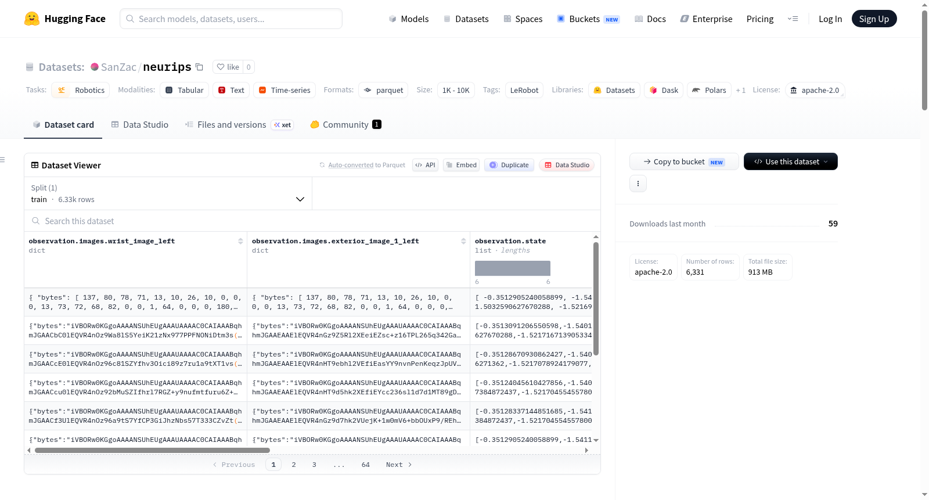Select page 1 in pagination

tap(273, 465)
